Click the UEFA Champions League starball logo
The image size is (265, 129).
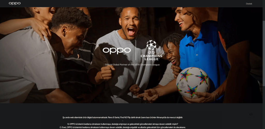point(151,45)
